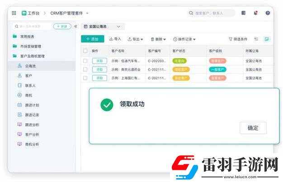The height and width of the screenshot is (182, 283).
Task: Tick the select-all checkbox in table header
Action: (85, 51)
